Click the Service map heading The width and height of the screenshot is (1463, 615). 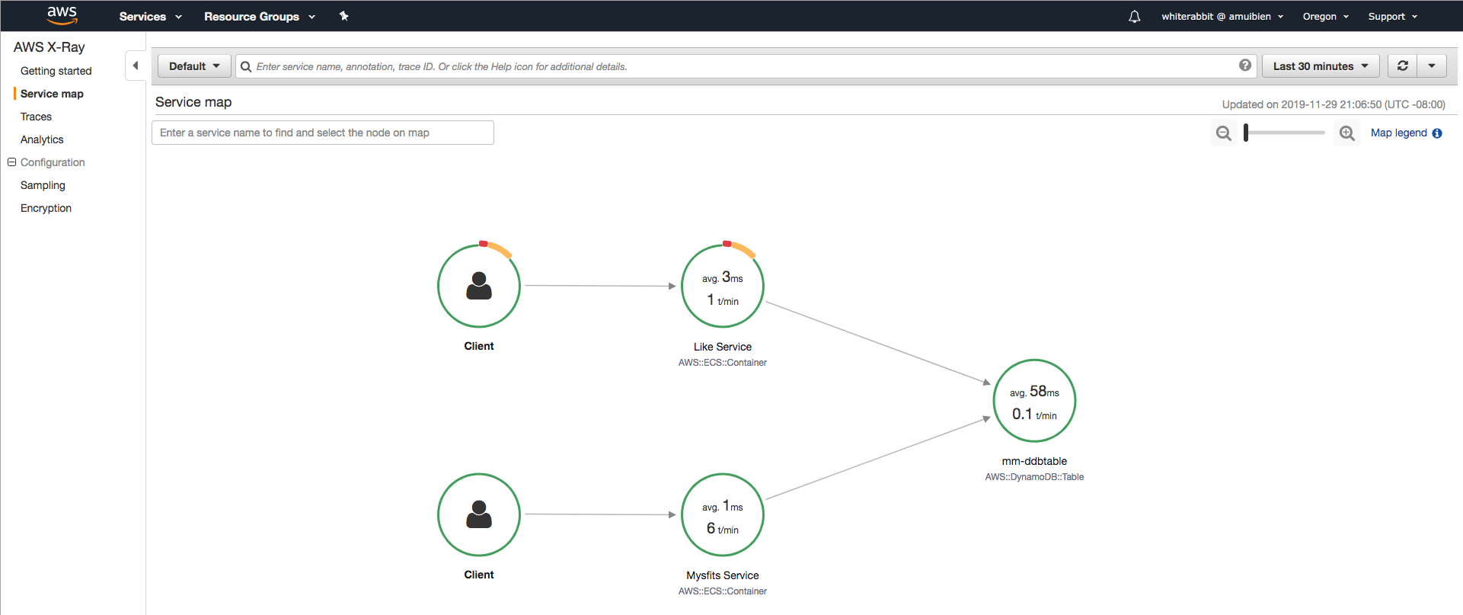click(193, 102)
